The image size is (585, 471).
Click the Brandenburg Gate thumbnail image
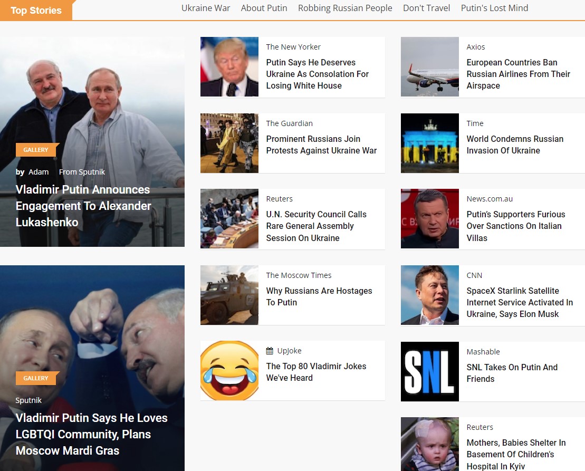click(429, 143)
